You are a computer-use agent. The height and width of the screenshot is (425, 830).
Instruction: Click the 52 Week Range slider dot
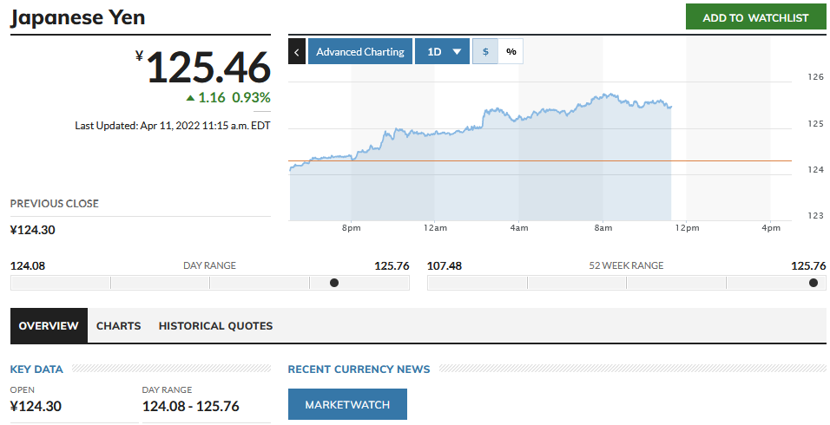click(814, 283)
